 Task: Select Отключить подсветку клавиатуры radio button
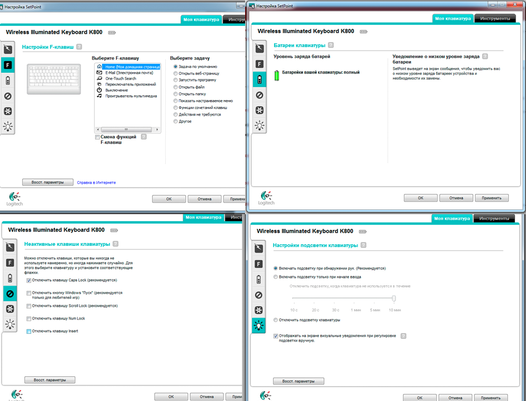(x=276, y=320)
